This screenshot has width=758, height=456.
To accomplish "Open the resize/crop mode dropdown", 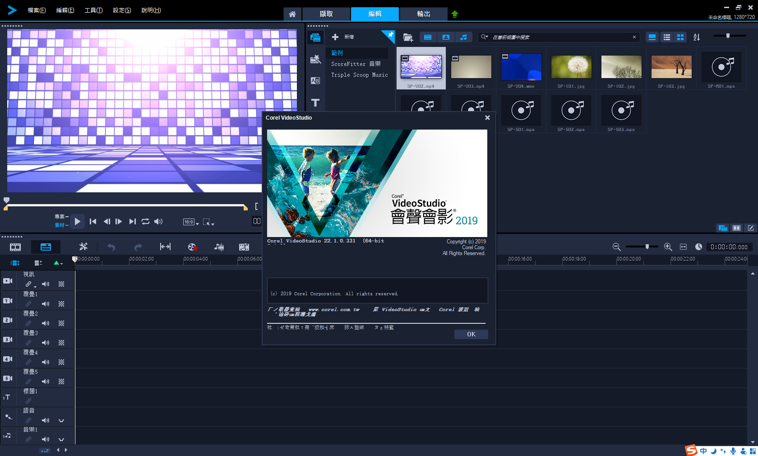I will coord(208,222).
